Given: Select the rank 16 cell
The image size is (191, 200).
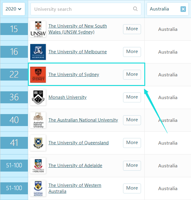Looking at the screenshot, I should coord(14,52).
